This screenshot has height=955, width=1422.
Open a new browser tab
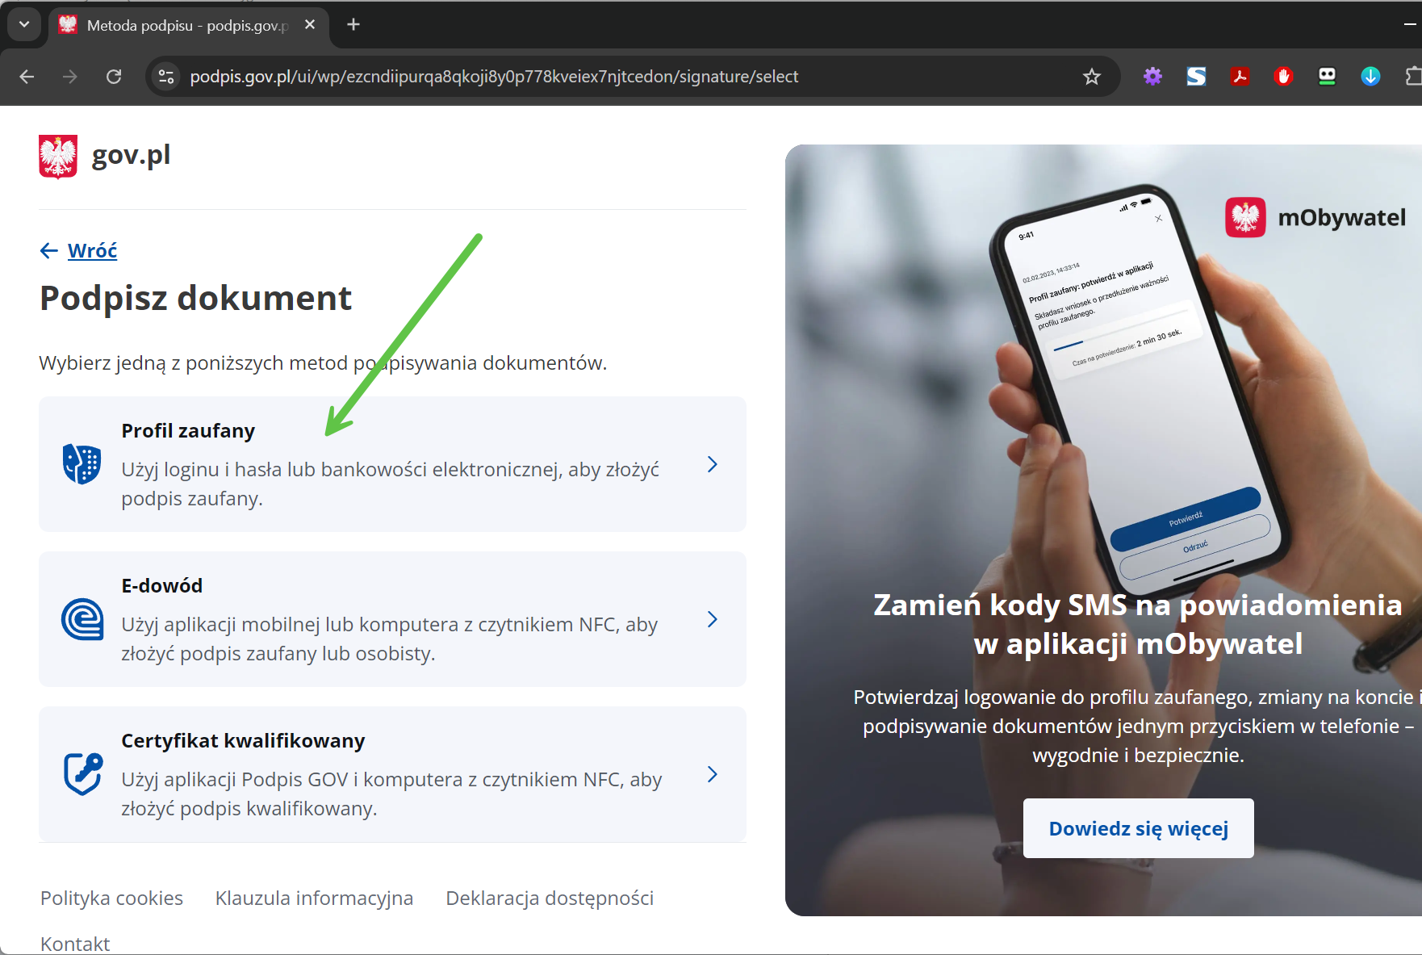point(353,24)
